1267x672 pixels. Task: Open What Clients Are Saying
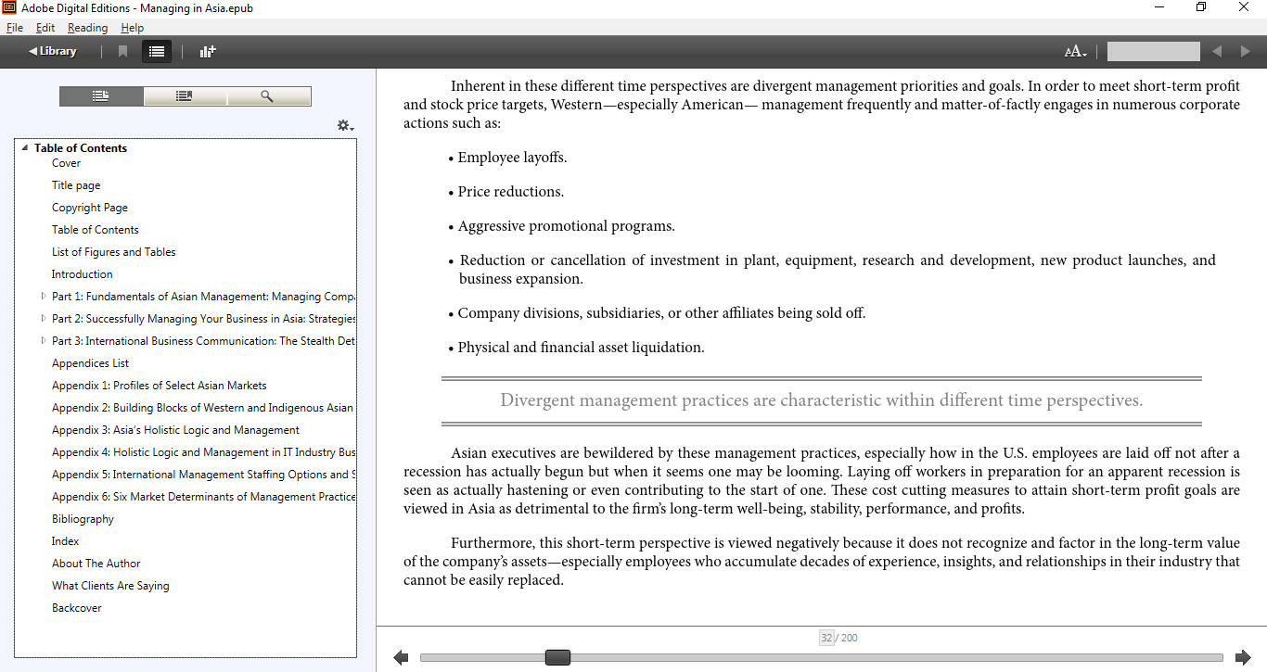click(110, 586)
